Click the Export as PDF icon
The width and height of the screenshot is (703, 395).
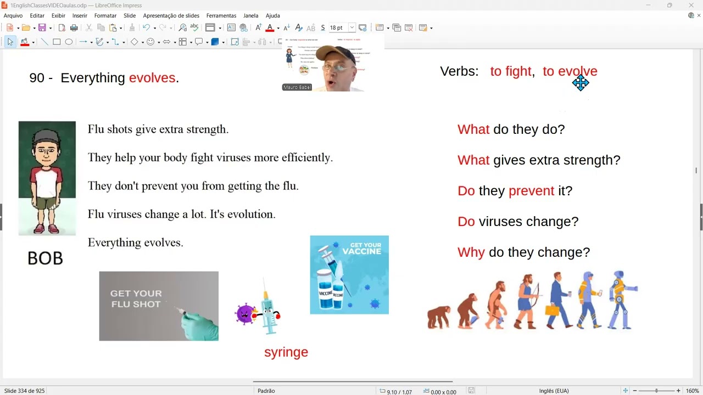(x=62, y=27)
